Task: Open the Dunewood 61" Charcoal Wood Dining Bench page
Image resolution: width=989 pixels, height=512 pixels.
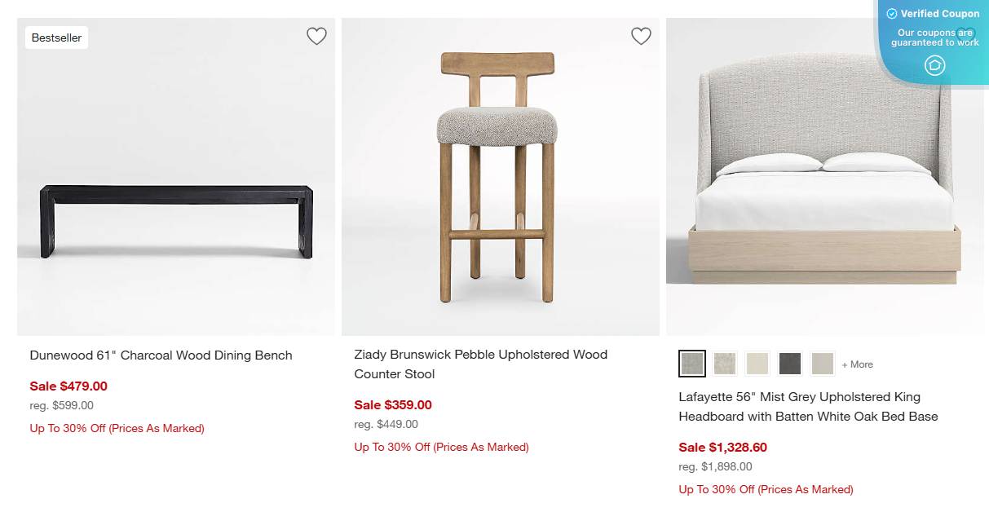Action: tap(161, 355)
